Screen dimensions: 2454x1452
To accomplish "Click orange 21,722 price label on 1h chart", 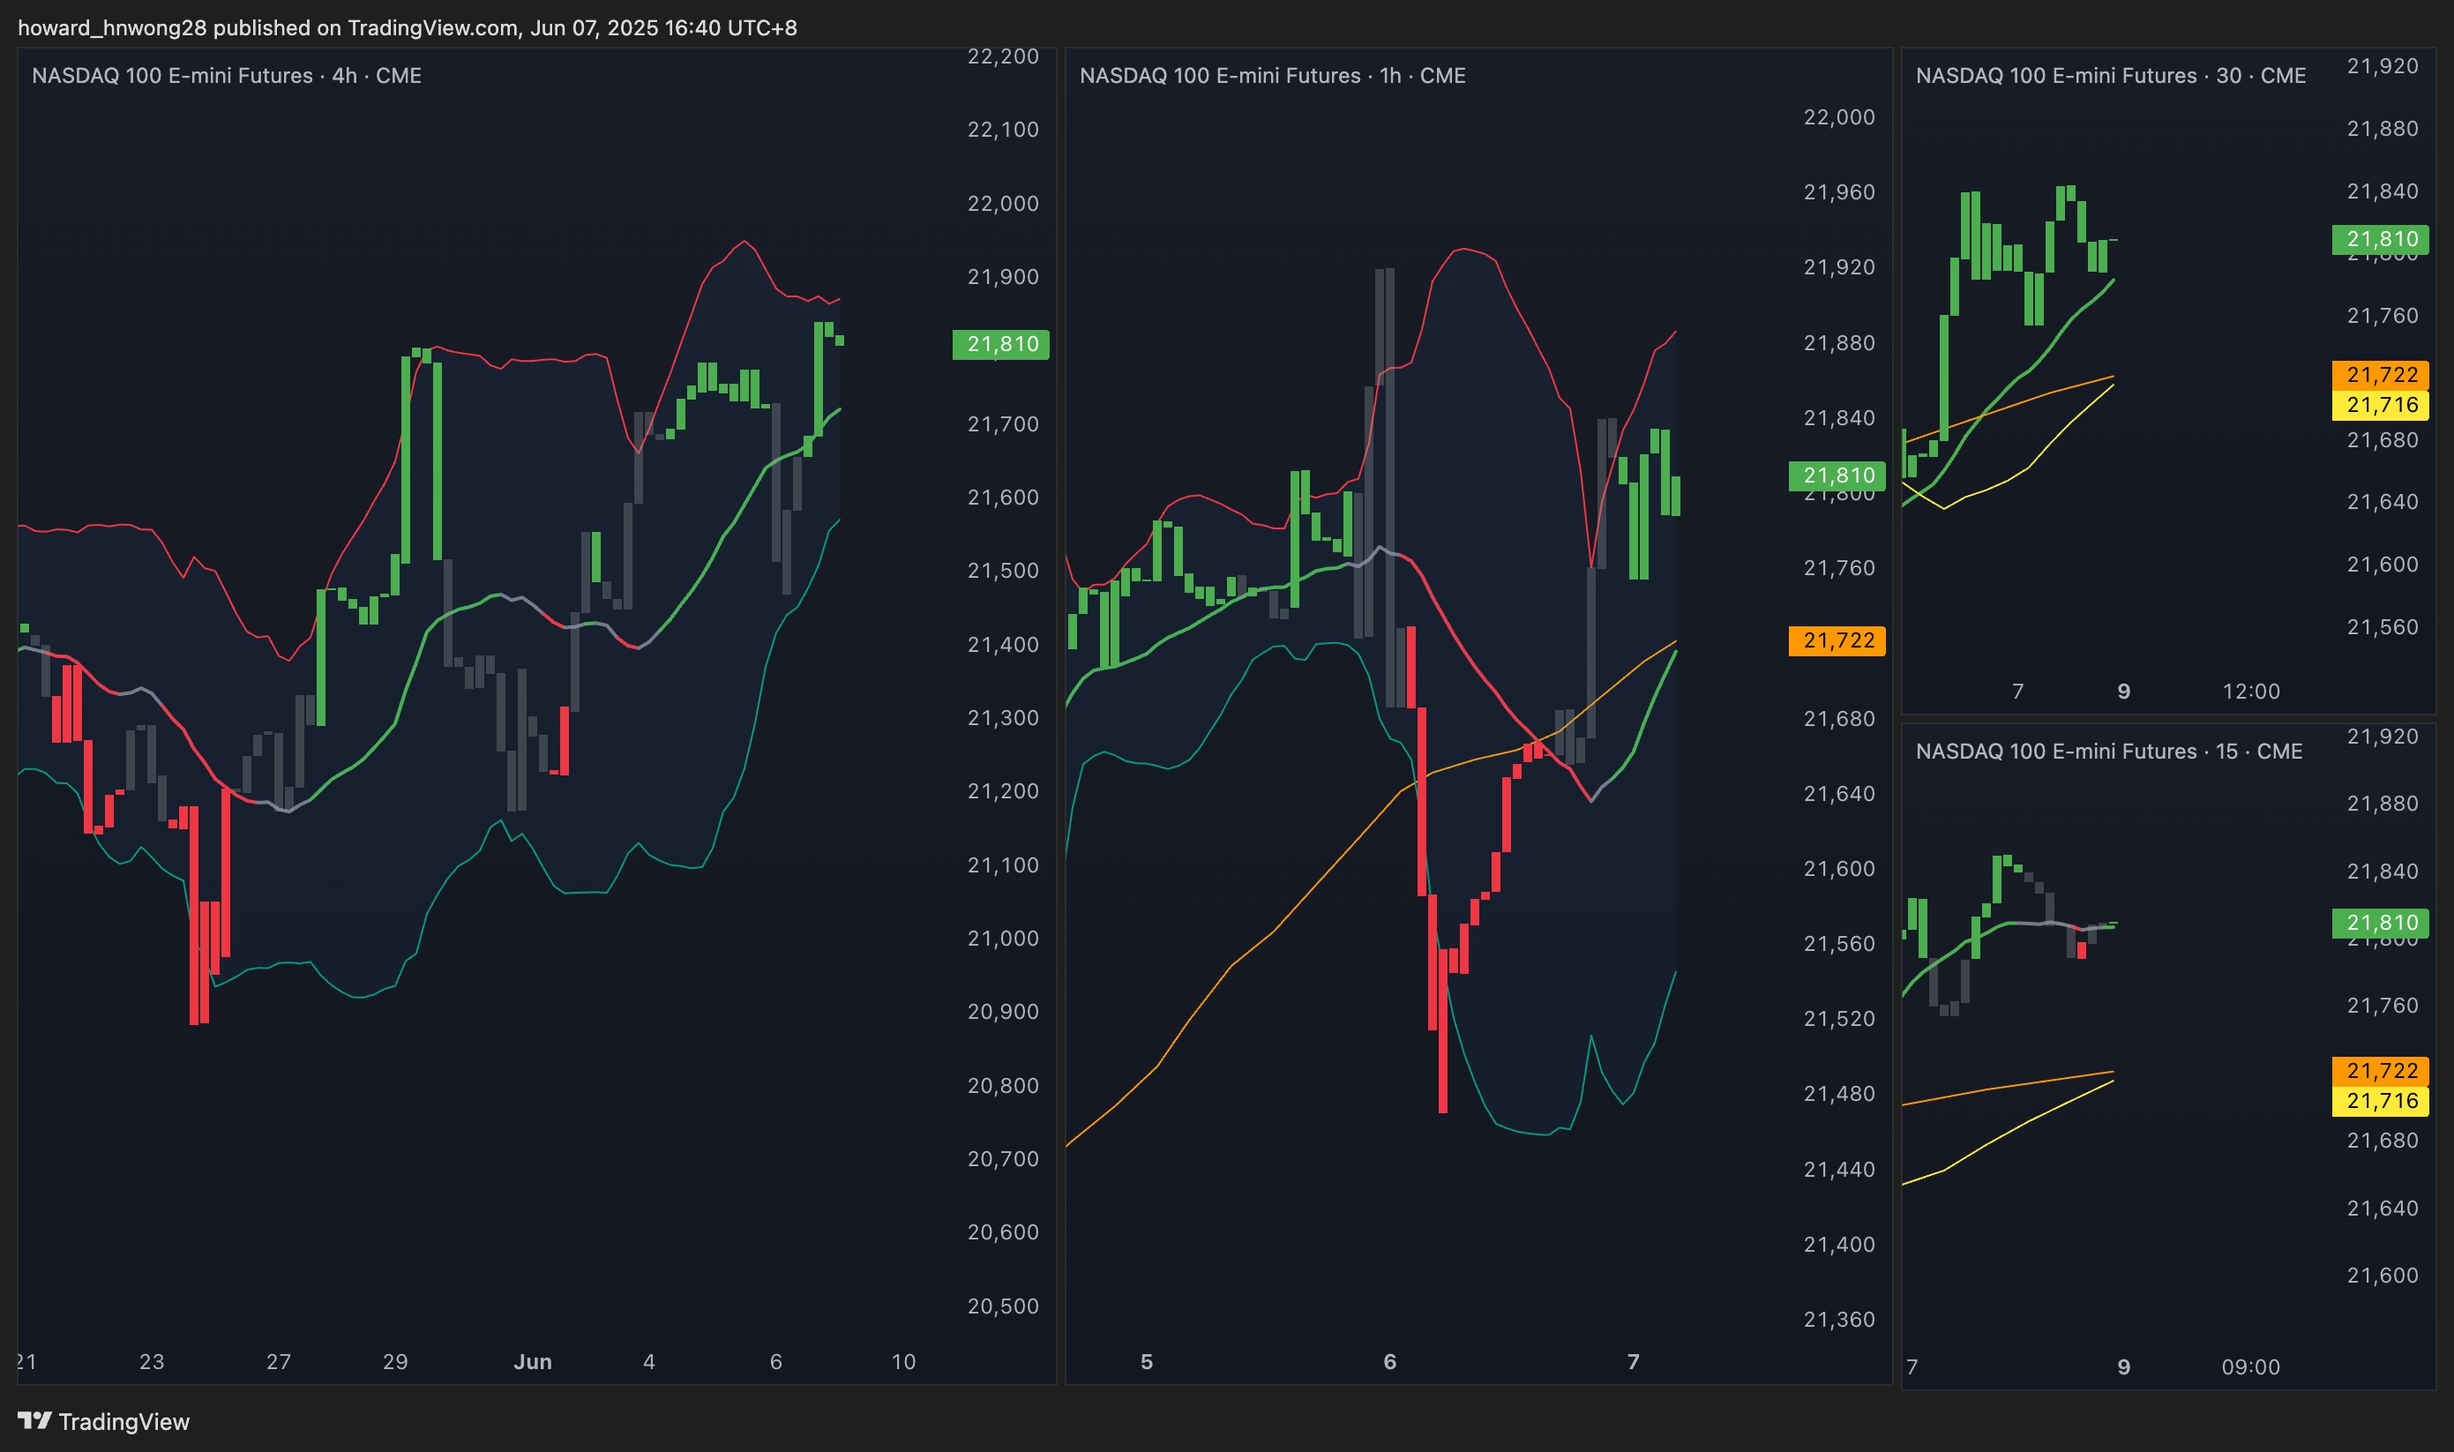I will (1837, 640).
